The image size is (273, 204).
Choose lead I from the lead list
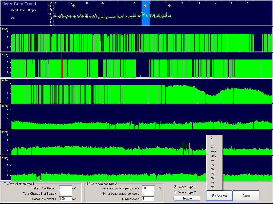[212, 138]
